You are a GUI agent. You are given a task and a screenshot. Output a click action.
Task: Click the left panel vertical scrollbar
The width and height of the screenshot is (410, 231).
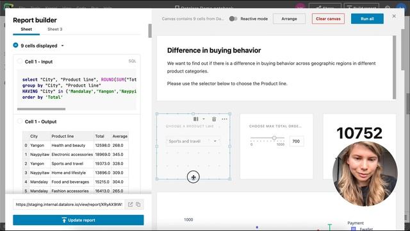[x=150, y=31]
